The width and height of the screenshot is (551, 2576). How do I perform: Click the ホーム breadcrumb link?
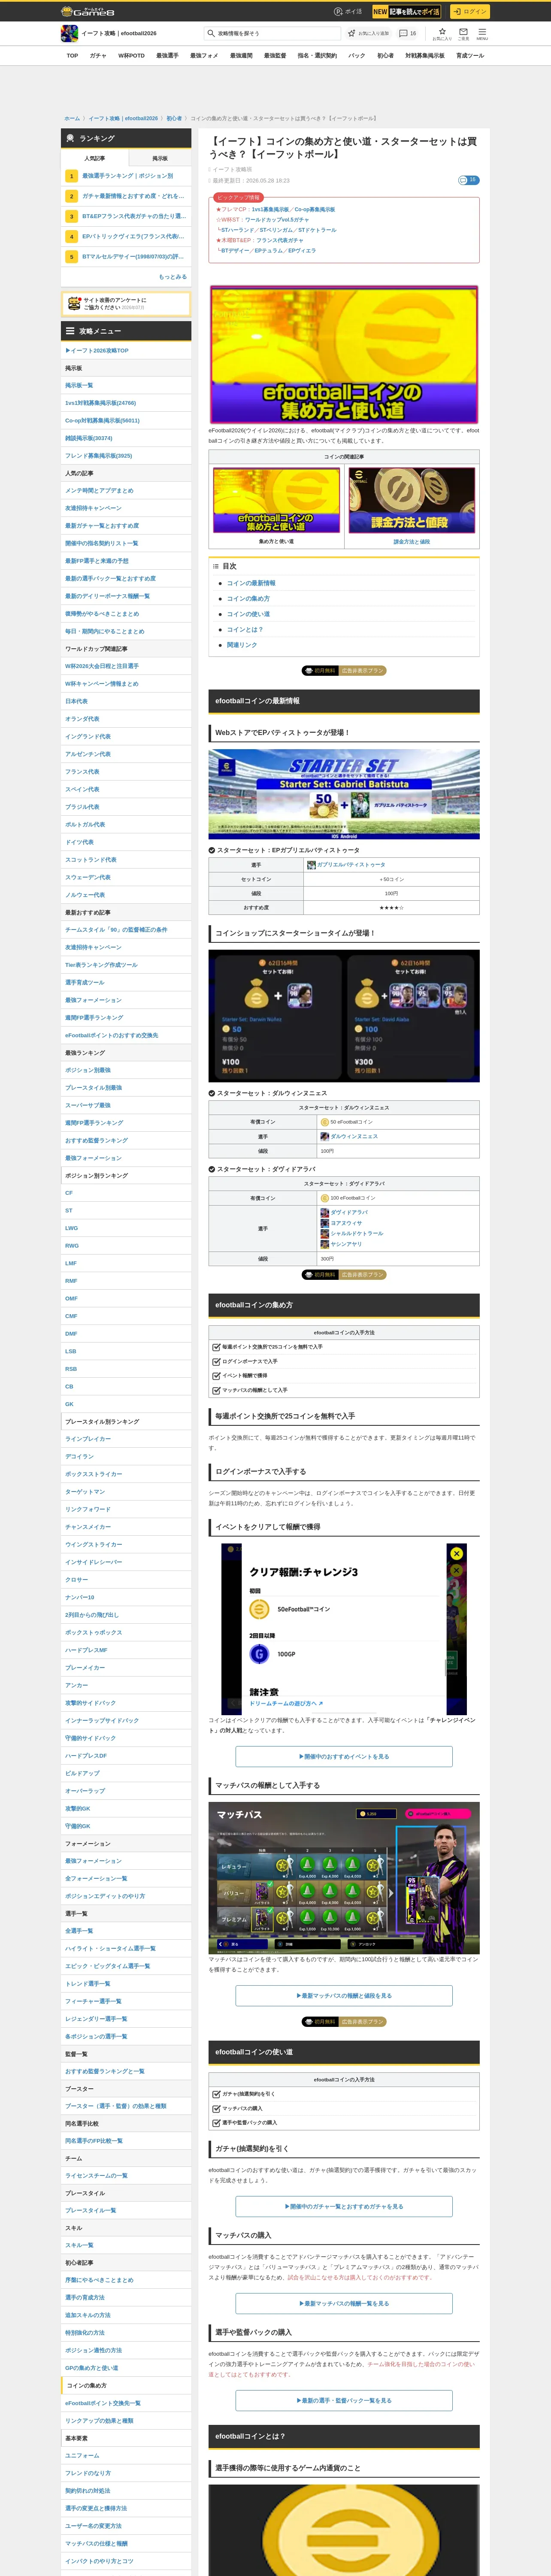point(72,118)
